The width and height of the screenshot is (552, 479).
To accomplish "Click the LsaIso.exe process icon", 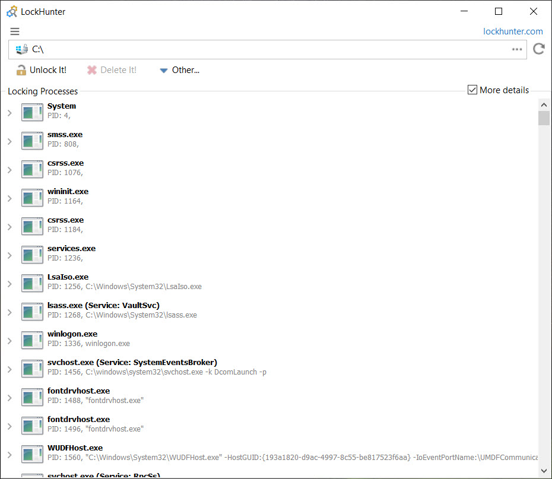I will 32,283.
